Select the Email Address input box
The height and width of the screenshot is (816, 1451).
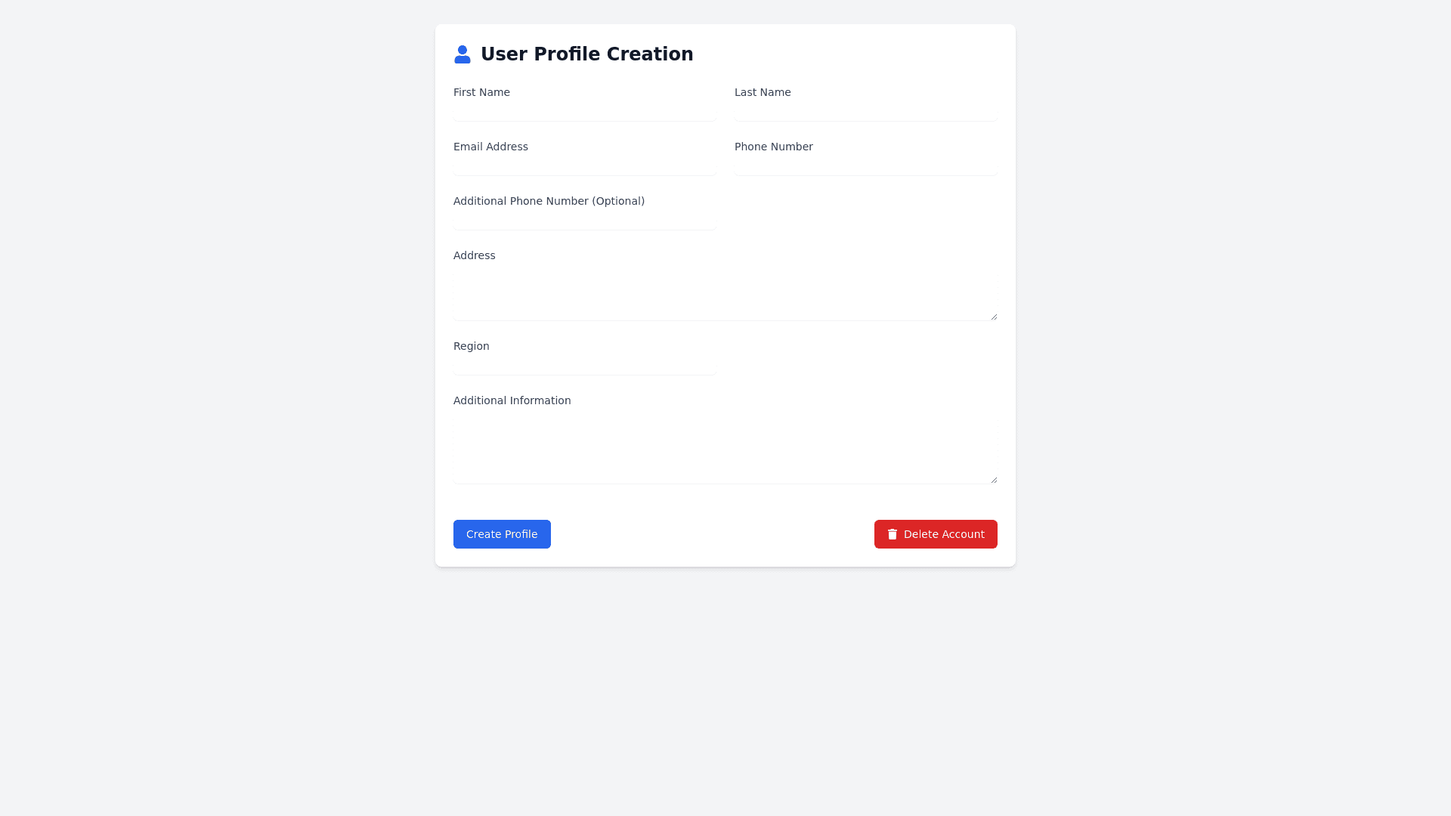click(x=585, y=166)
